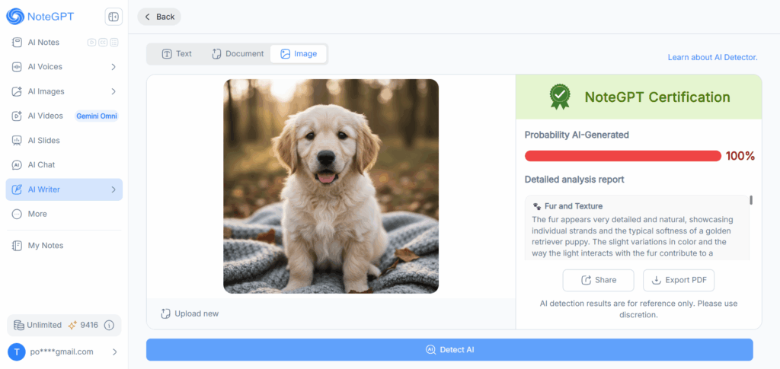Share the detection result
The width and height of the screenshot is (780, 369).
(599, 280)
